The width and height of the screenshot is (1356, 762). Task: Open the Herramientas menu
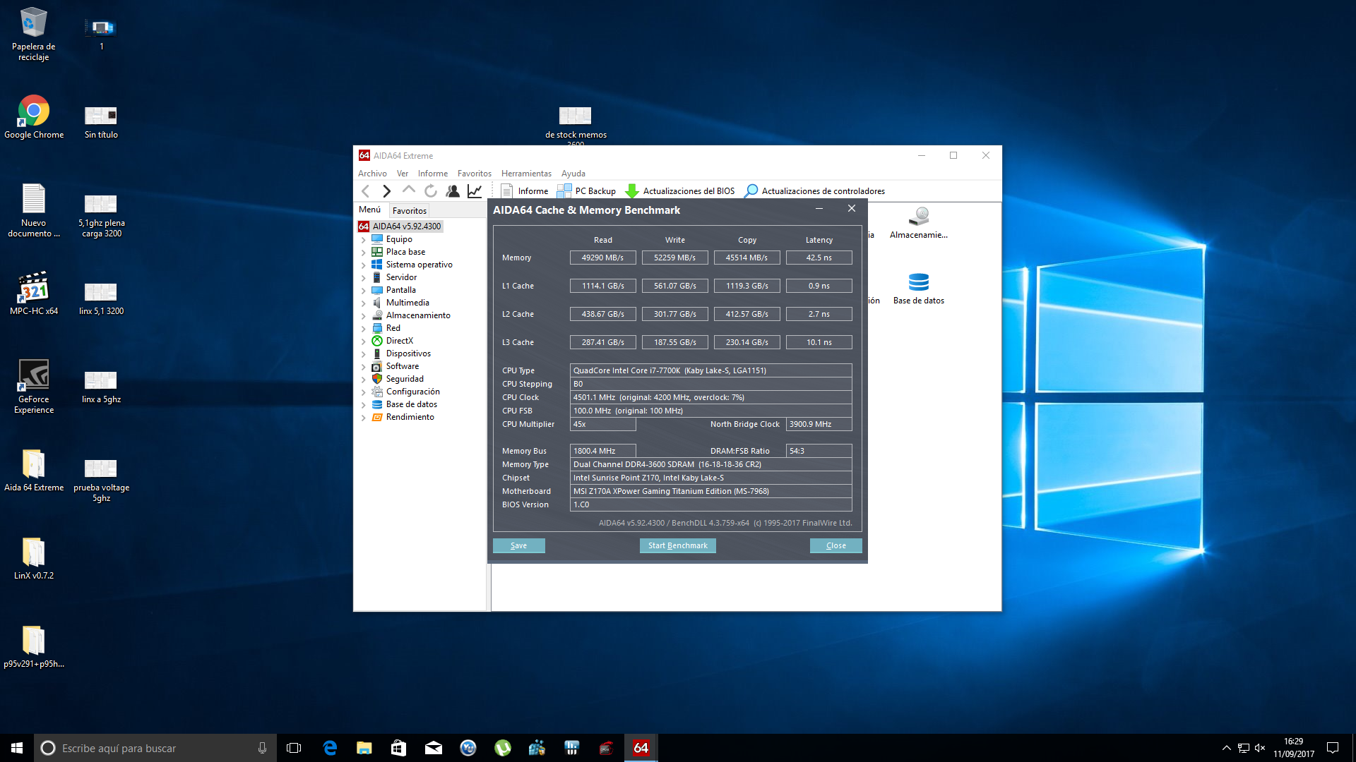[x=526, y=174]
